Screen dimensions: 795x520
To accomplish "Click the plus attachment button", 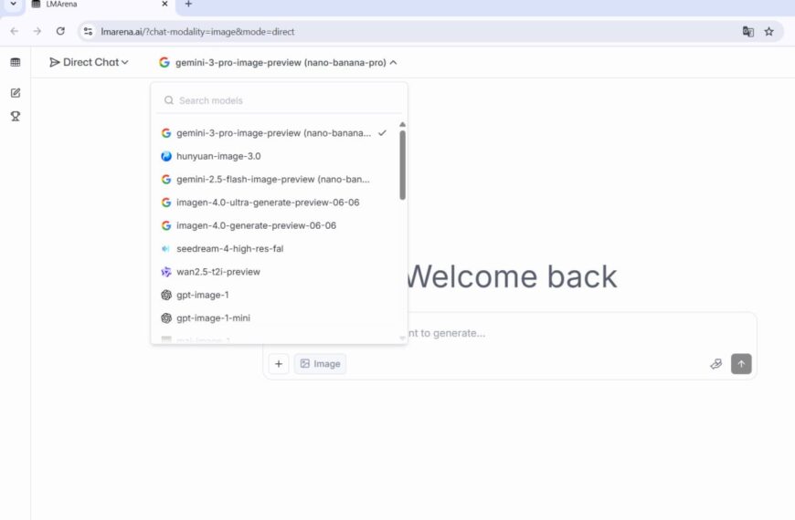I will 279,364.
